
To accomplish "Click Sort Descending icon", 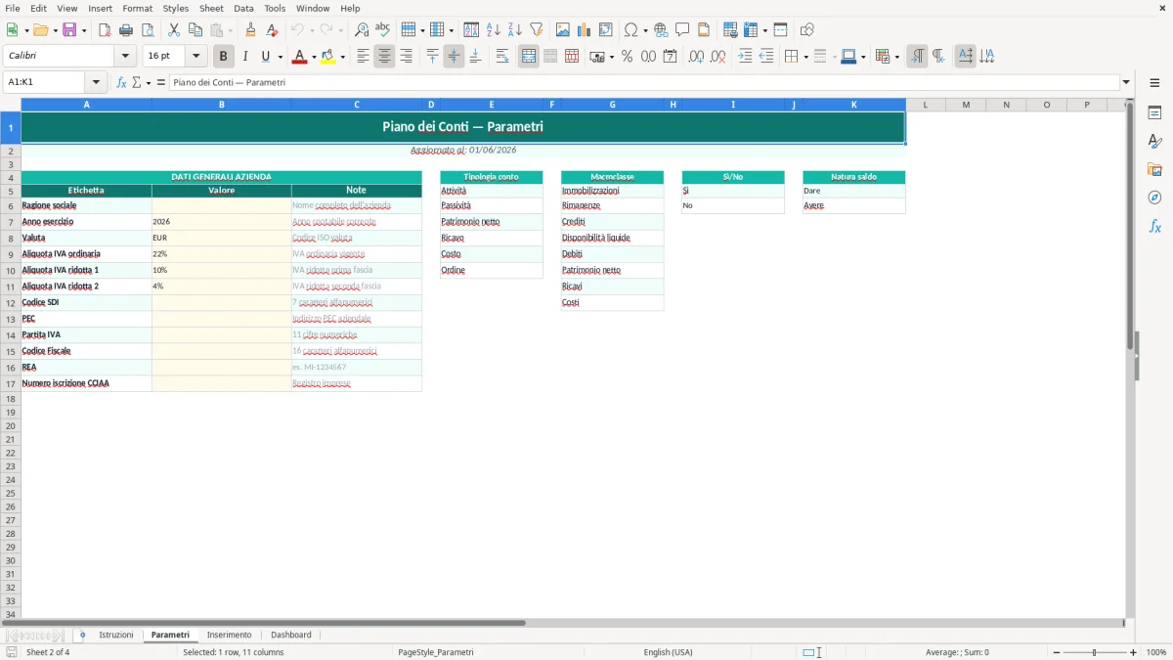I will [515, 30].
